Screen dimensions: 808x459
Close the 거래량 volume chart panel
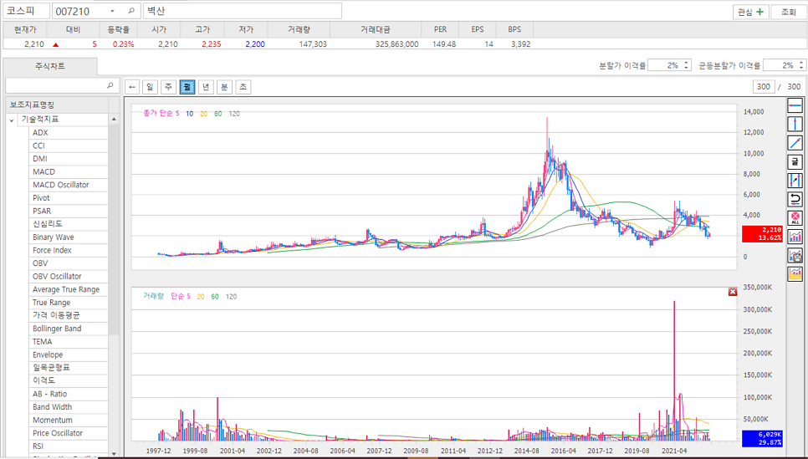coord(732,292)
